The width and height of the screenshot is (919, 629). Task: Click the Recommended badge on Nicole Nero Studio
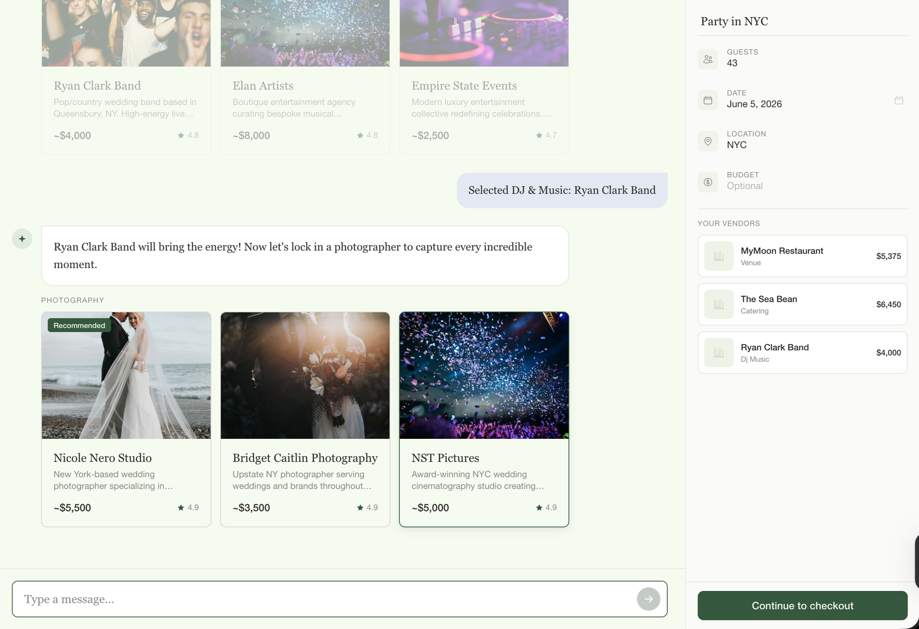coord(79,325)
